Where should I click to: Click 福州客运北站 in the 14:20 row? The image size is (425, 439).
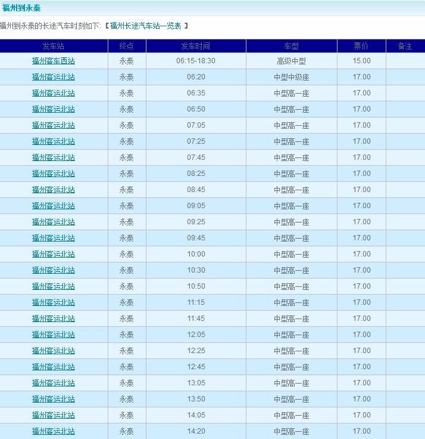(x=54, y=431)
